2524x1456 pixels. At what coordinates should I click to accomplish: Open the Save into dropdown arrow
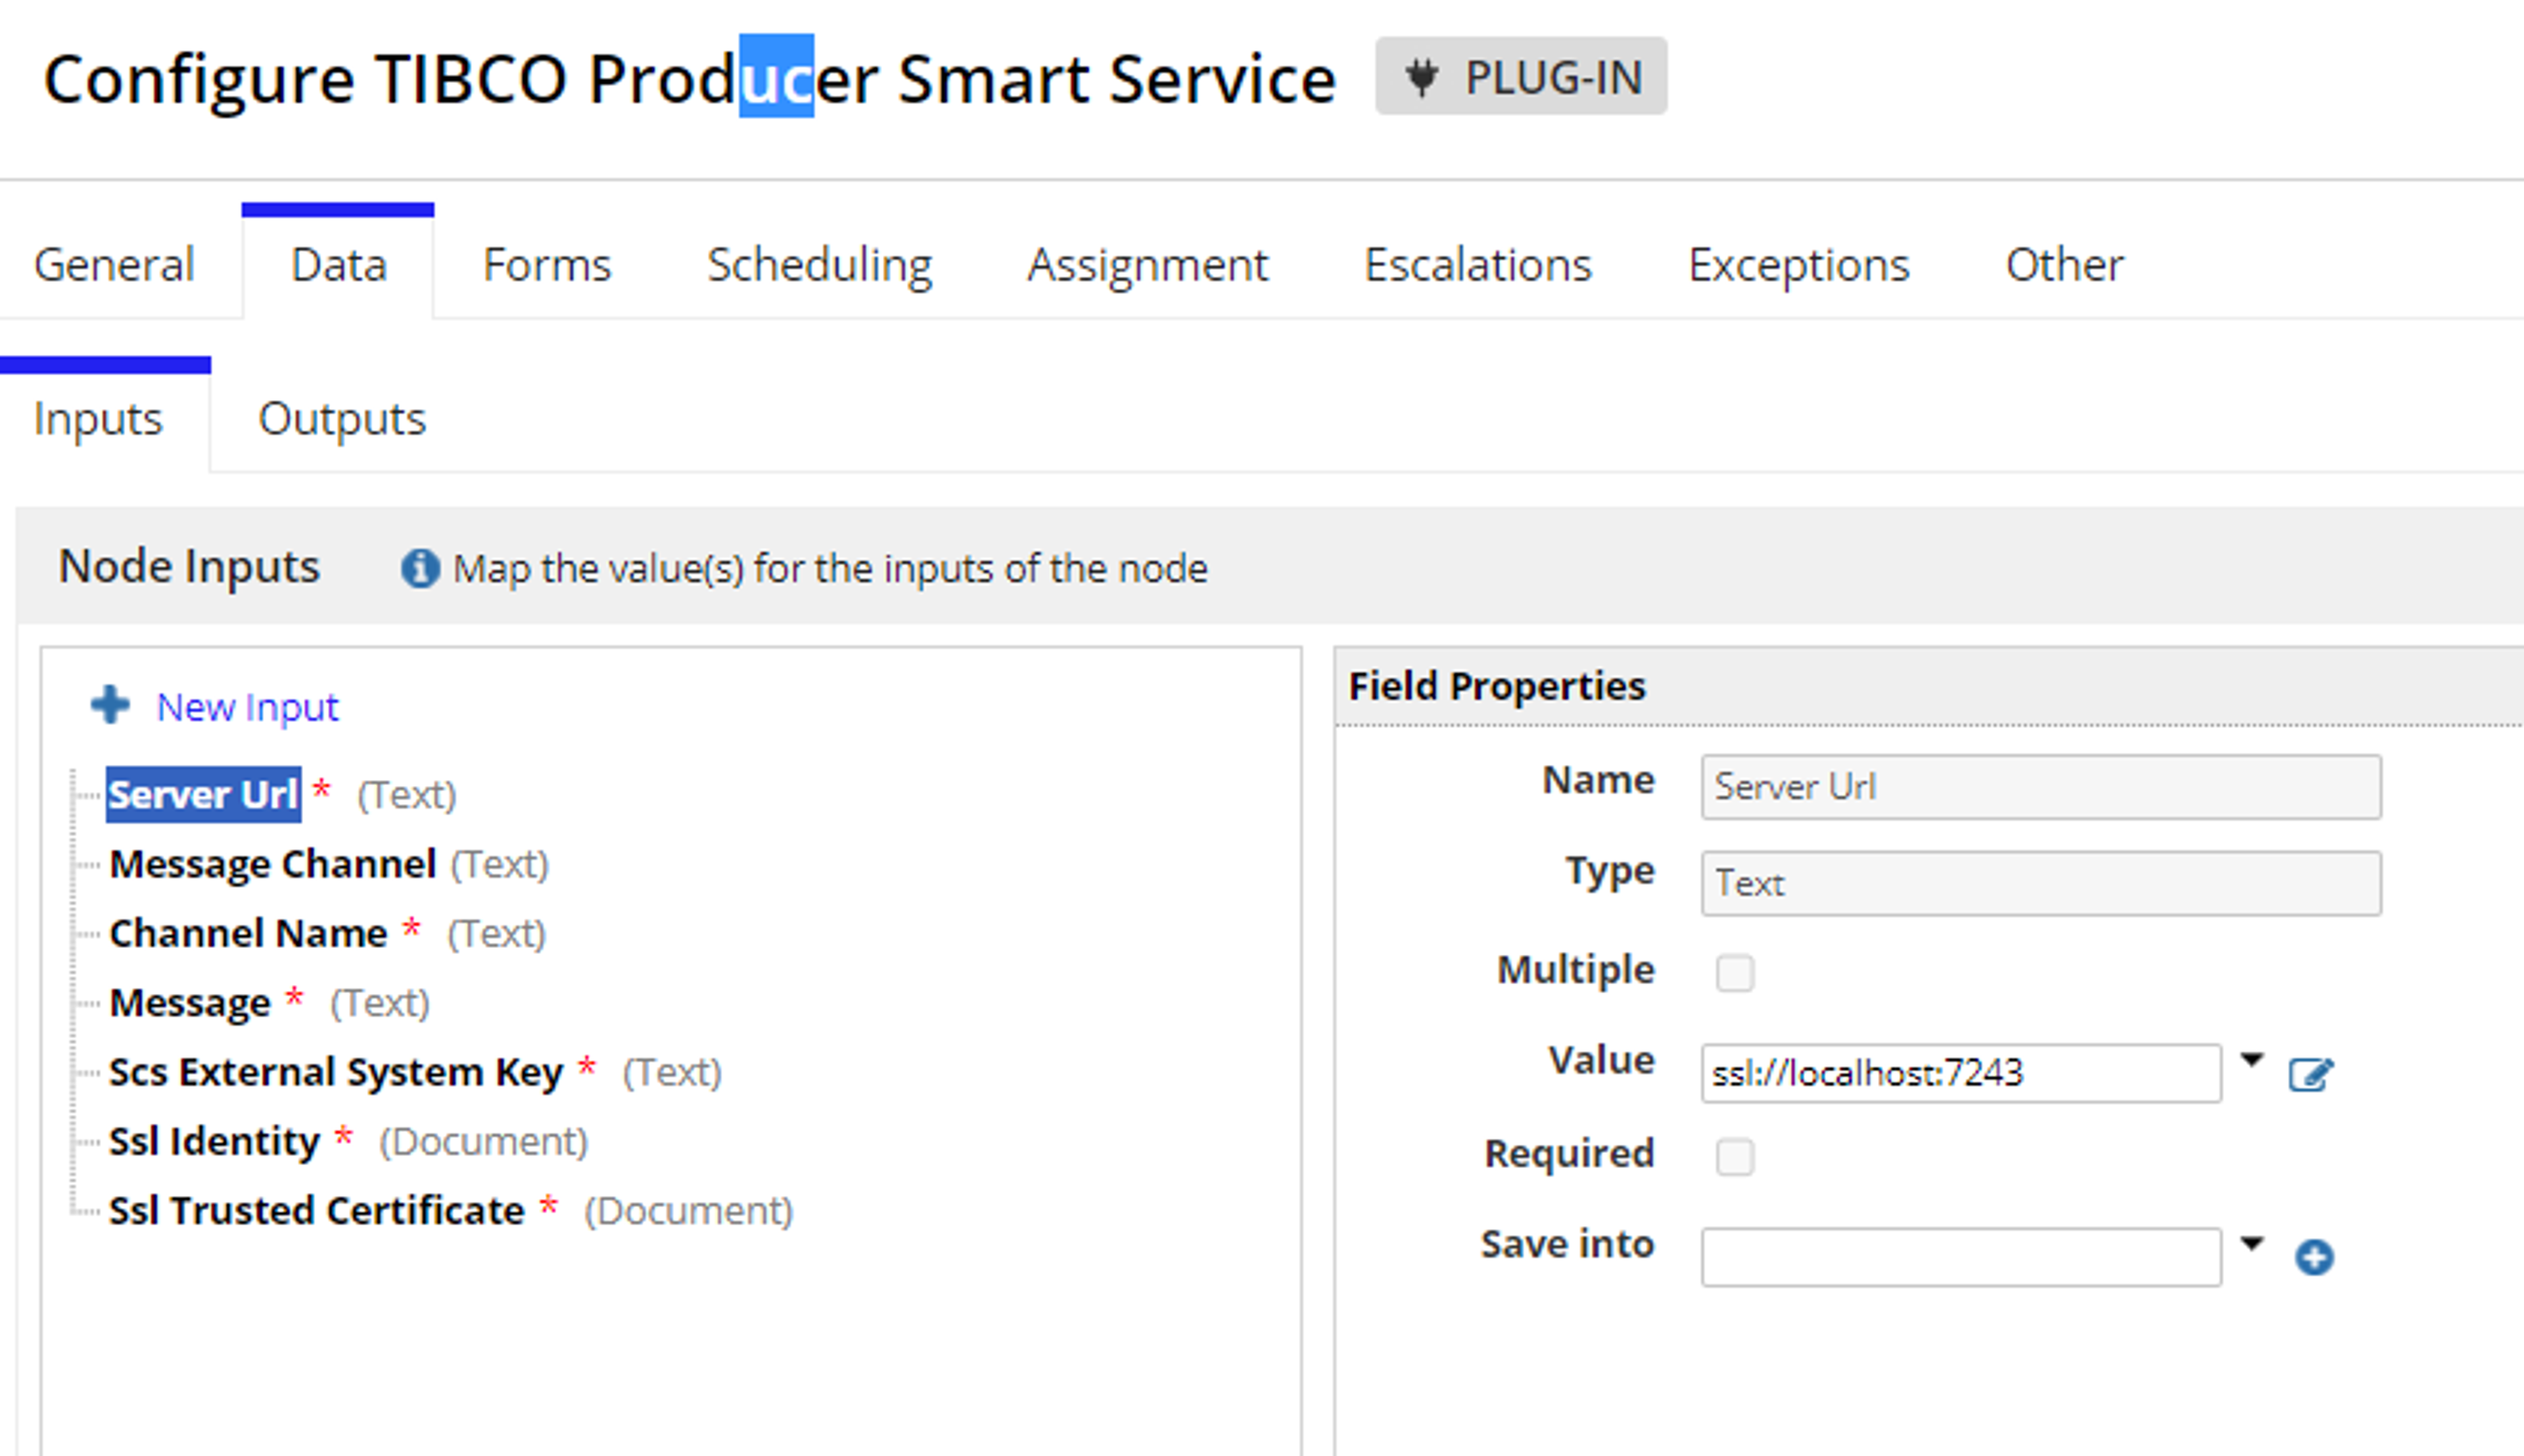coord(2251,1244)
